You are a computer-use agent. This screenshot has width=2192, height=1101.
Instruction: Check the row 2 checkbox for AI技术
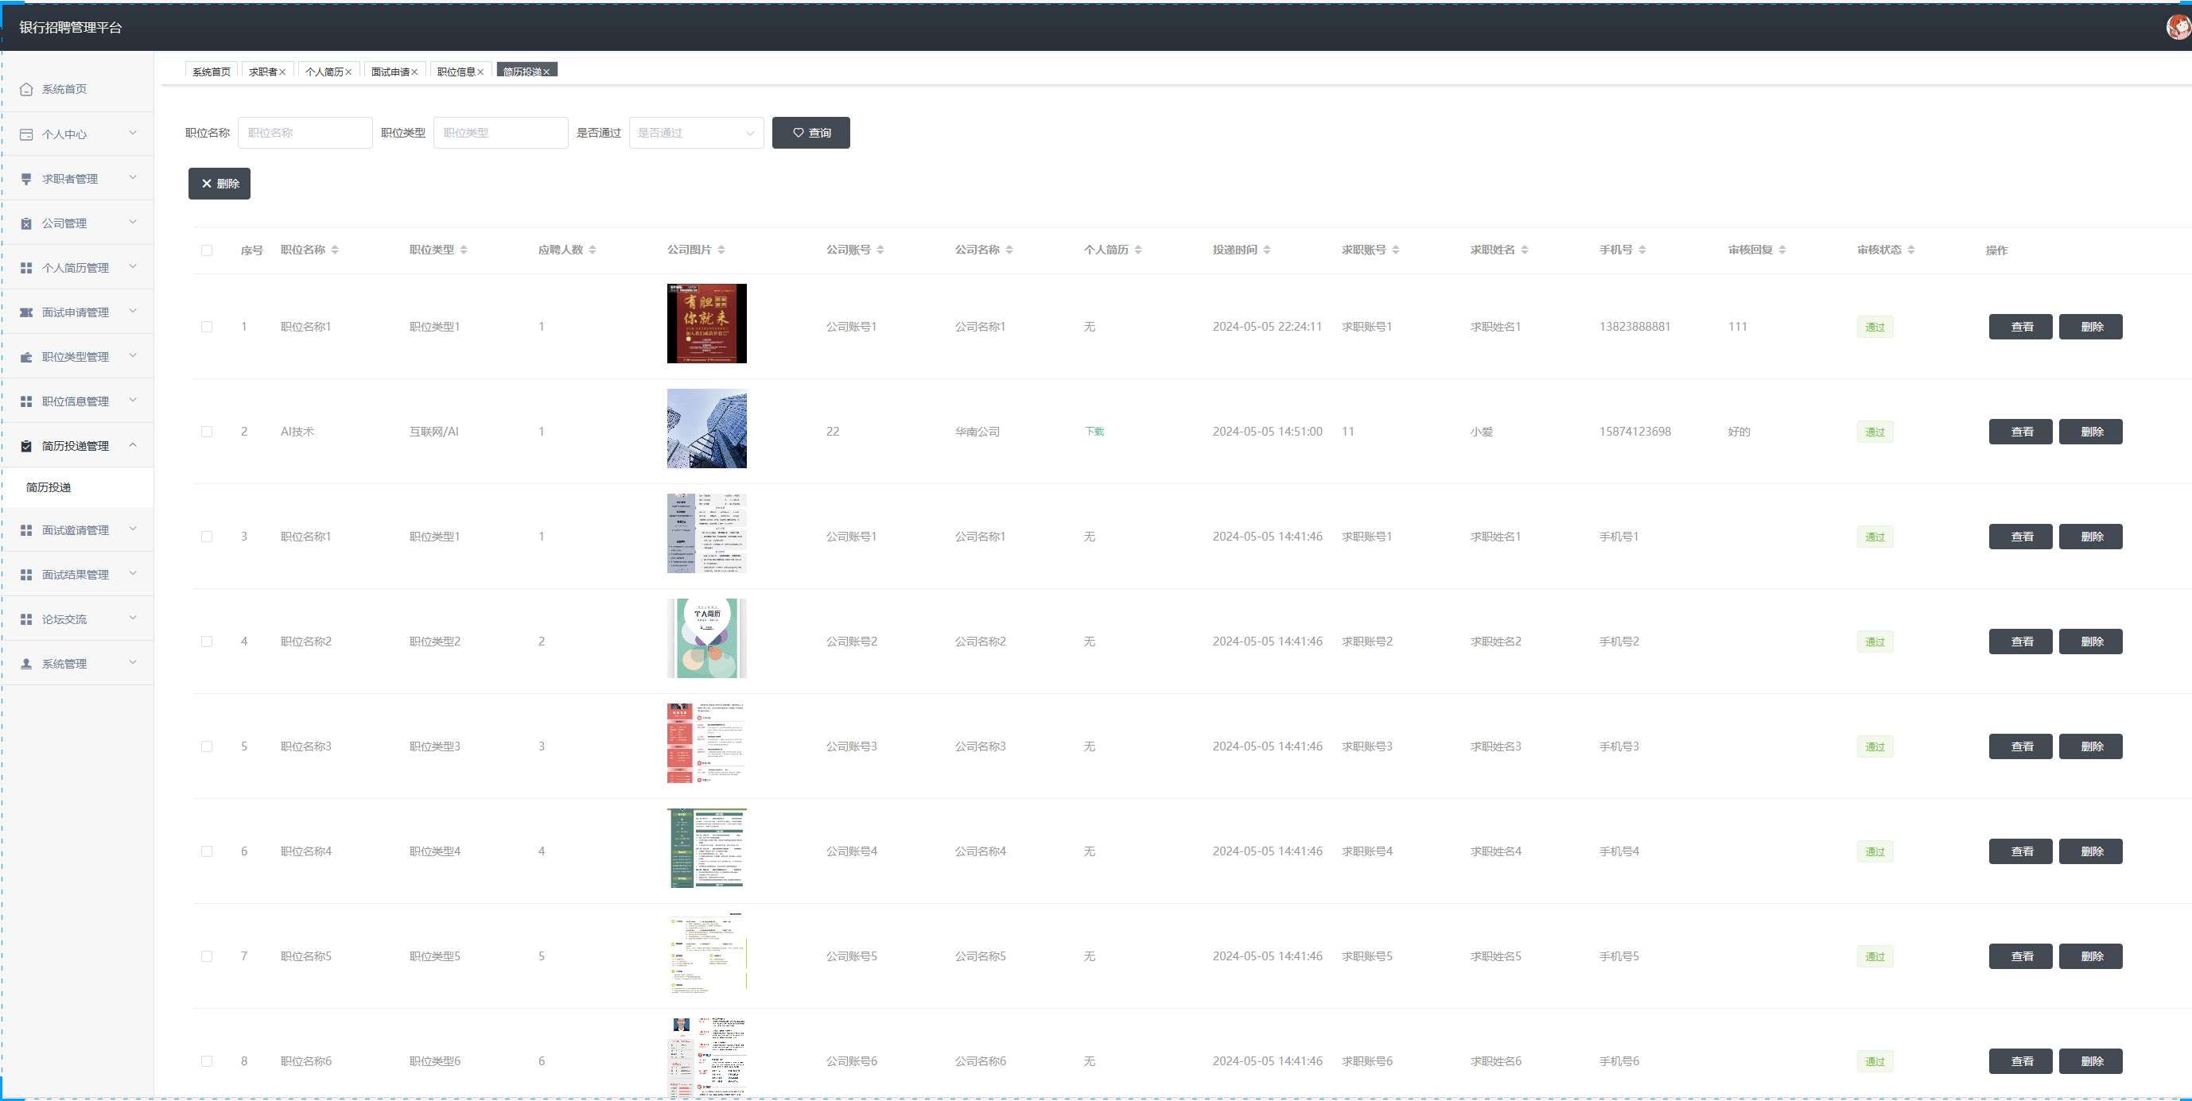pos(207,432)
